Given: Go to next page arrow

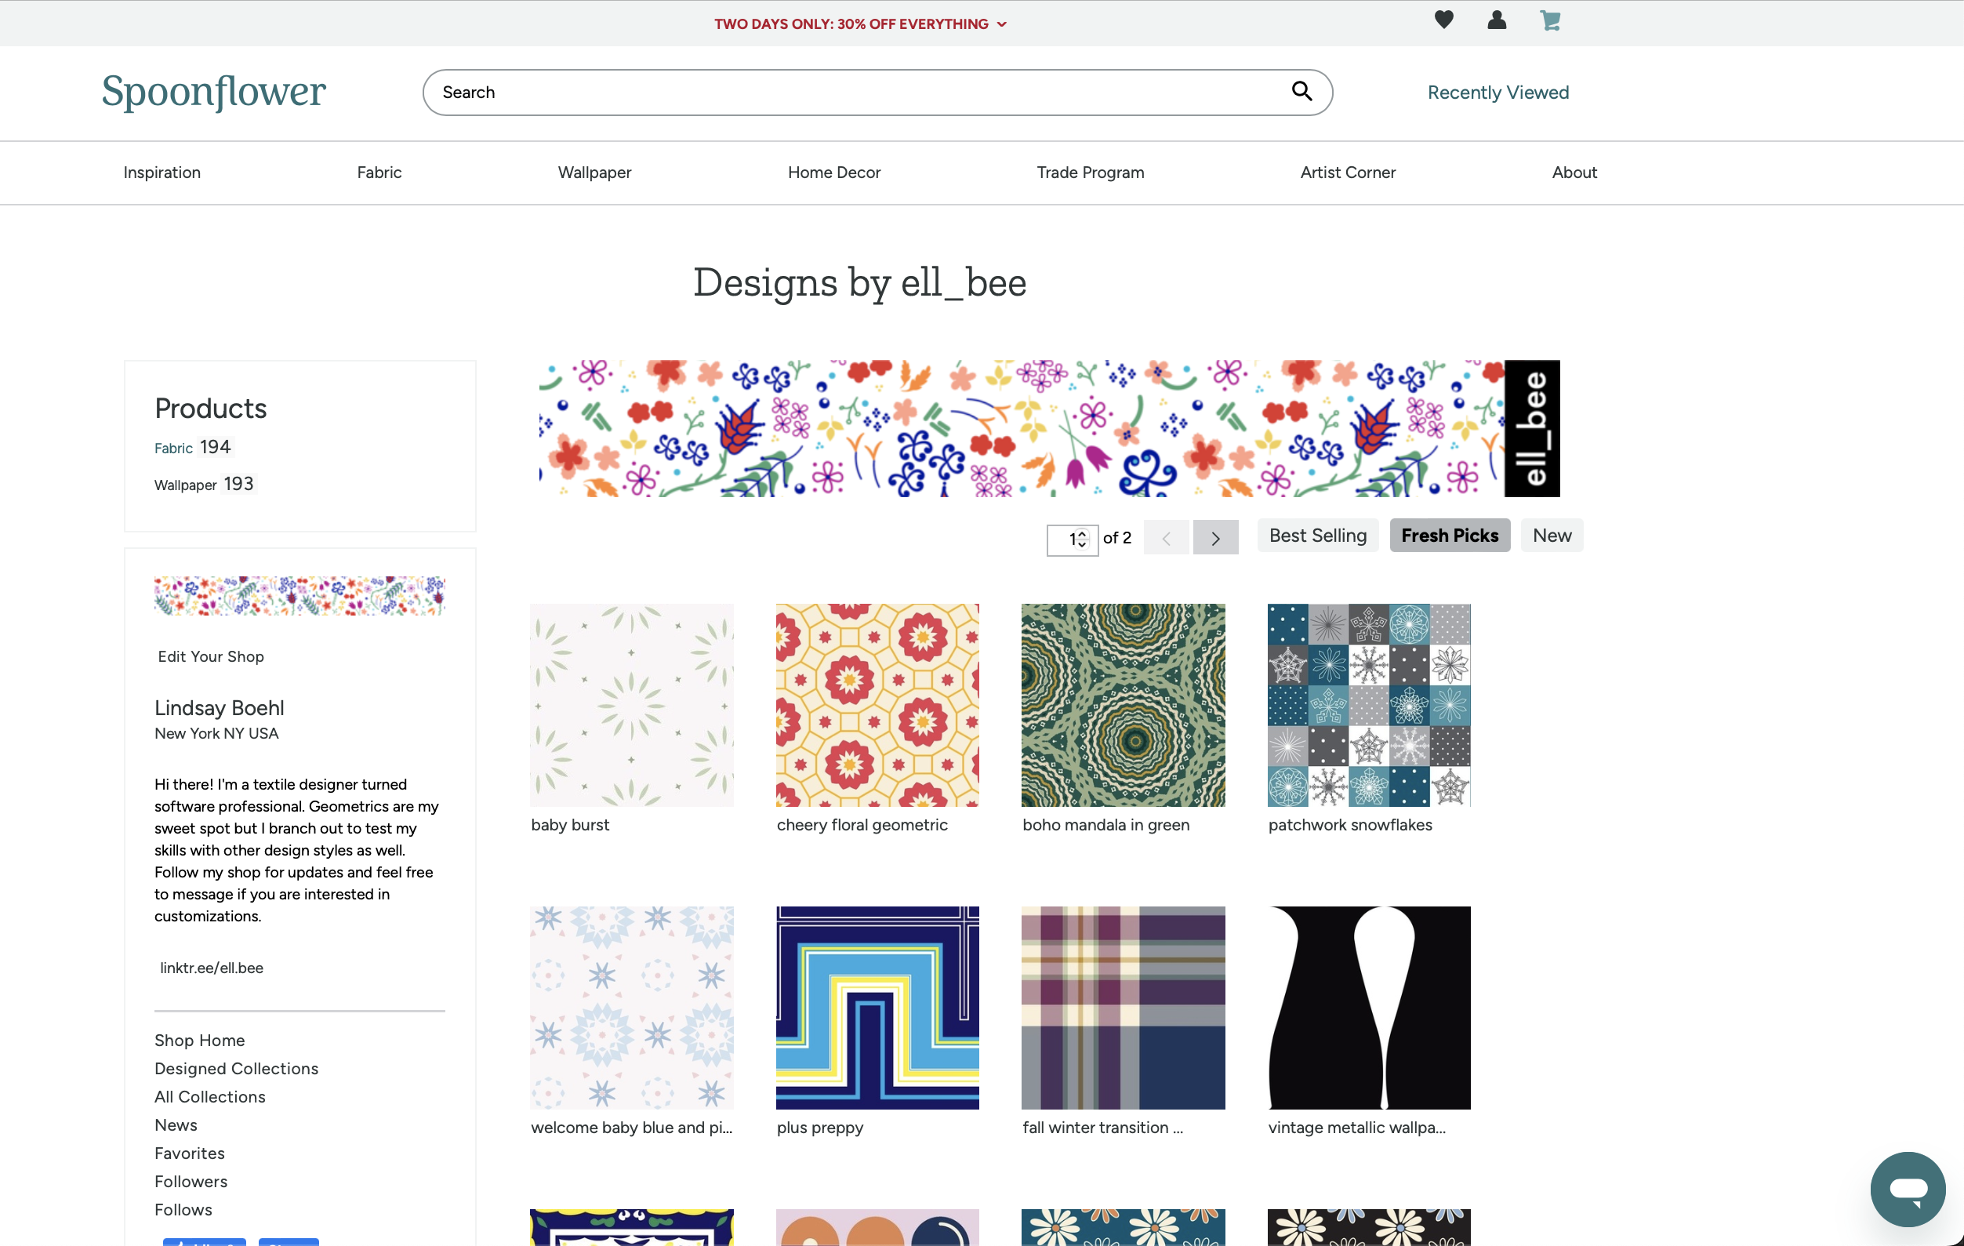Looking at the screenshot, I should click(1215, 538).
